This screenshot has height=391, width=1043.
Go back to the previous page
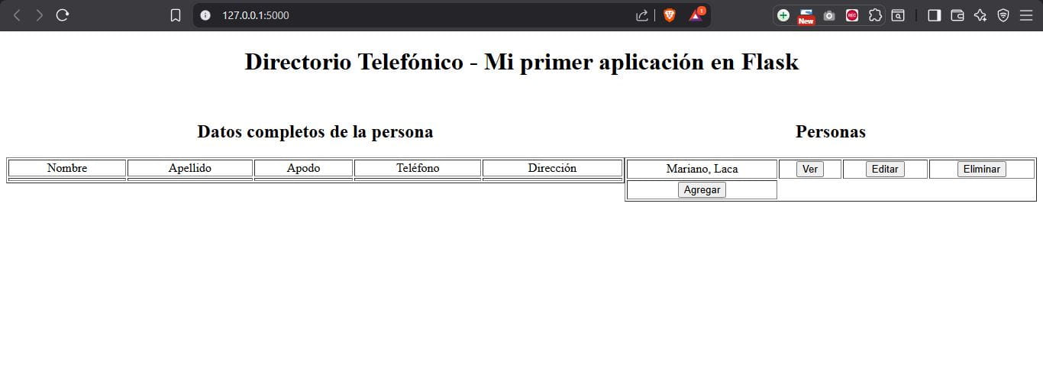point(18,15)
